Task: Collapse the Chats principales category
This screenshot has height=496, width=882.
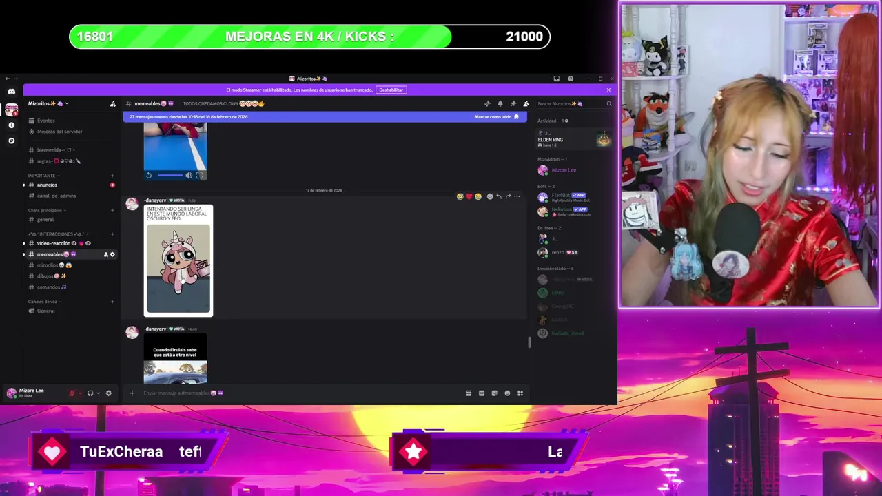Action: click(46, 211)
